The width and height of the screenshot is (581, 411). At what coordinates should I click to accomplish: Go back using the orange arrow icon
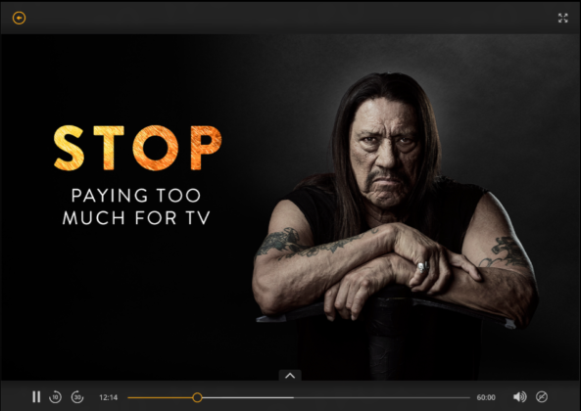pos(19,18)
